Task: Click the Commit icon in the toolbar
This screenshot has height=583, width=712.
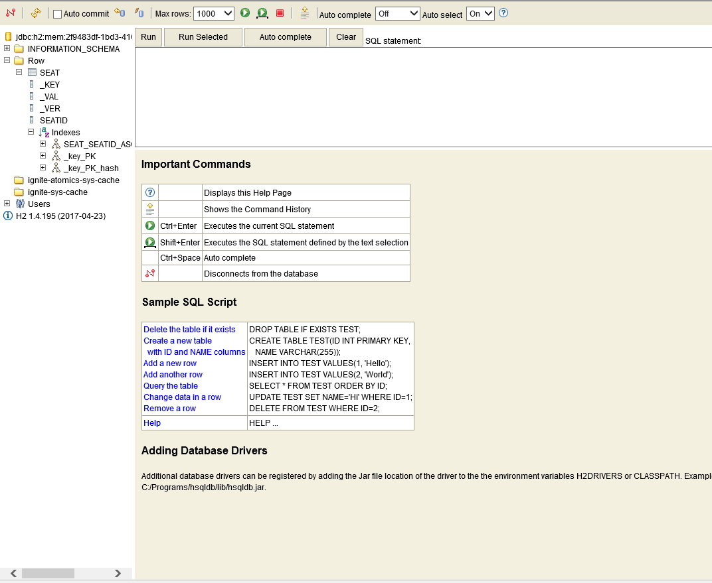Action: 139,13
